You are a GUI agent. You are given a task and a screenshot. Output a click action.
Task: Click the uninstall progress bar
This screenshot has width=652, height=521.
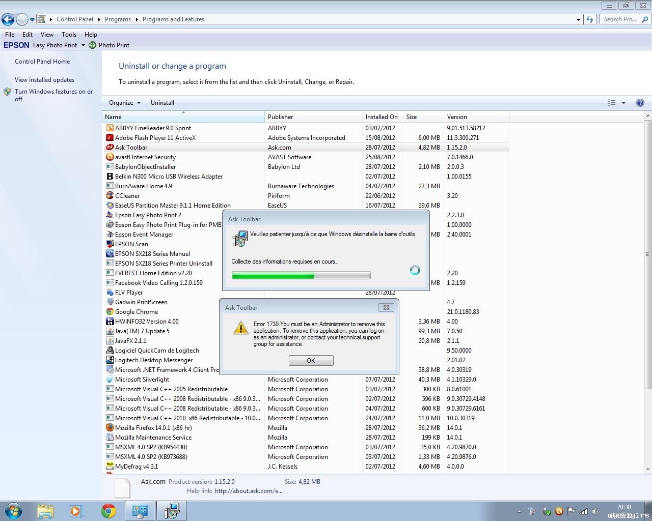tap(301, 276)
